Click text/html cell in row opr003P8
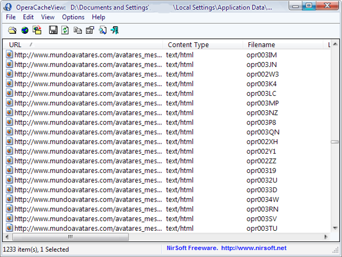Screen dimensions: 342x257 click(180, 122)
